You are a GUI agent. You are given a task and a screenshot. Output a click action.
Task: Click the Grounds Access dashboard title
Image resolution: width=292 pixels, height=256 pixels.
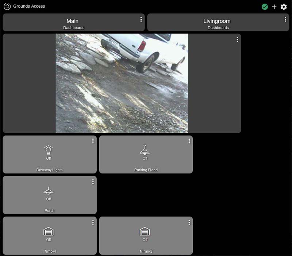pyautogui.click(x=29, y=6)
